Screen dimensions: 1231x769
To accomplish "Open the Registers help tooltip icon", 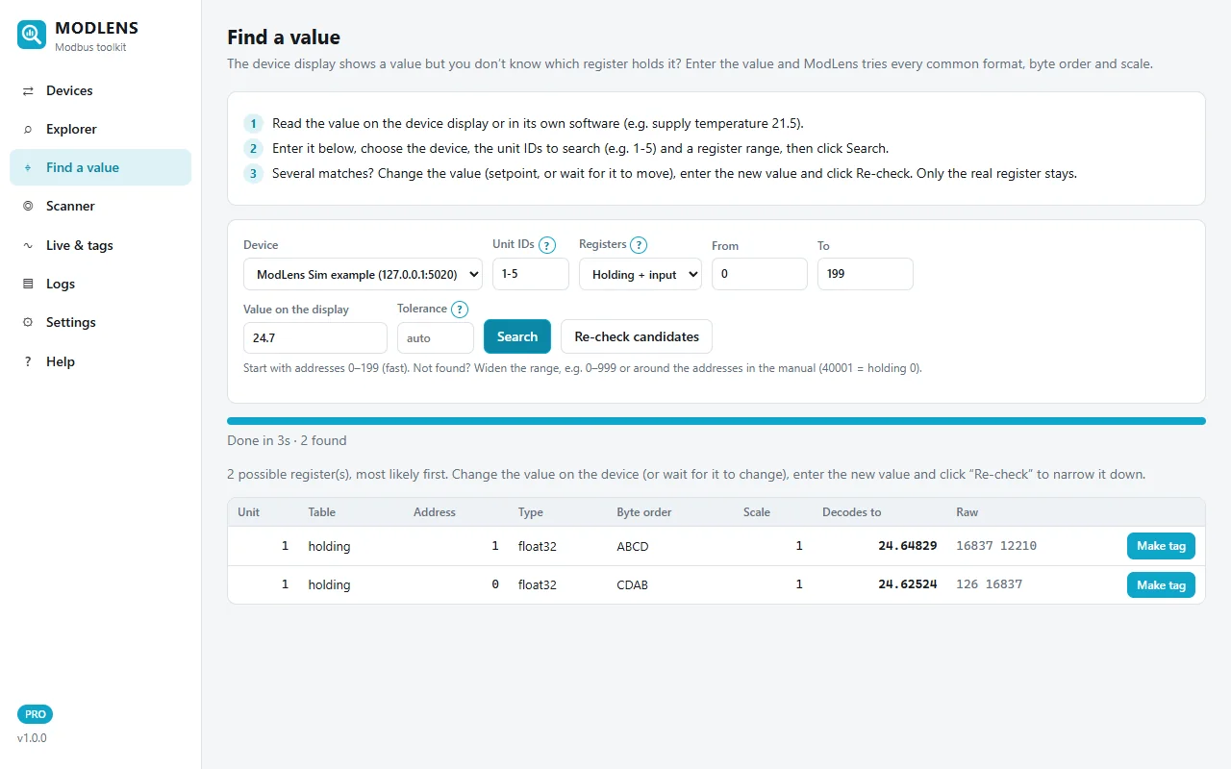I will pos(639,245).
